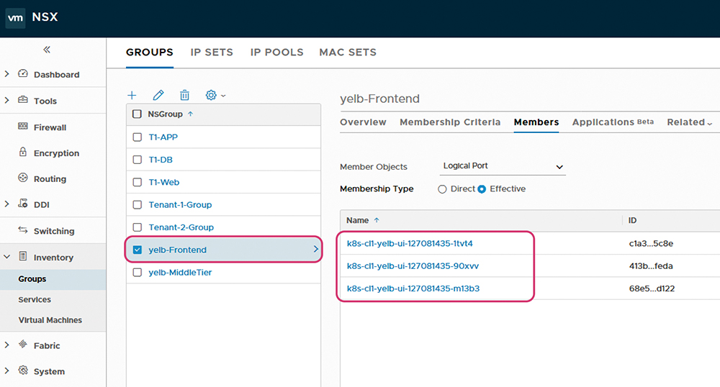This screenshot has height=387, width=720.
Task: Open the Members tab
Action: coord(536,122)
